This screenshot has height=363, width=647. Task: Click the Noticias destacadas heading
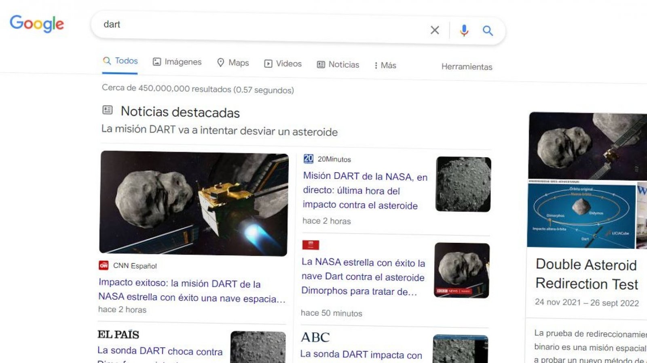coord(180,112)
